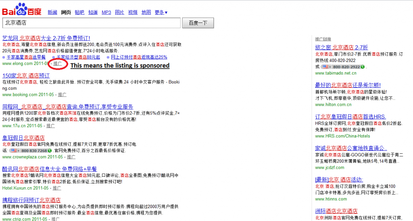The image size is (413, 221).
Task: Open sidebar ad 最好的北京酒店还是希尔顿
Action: click(348, 85)
